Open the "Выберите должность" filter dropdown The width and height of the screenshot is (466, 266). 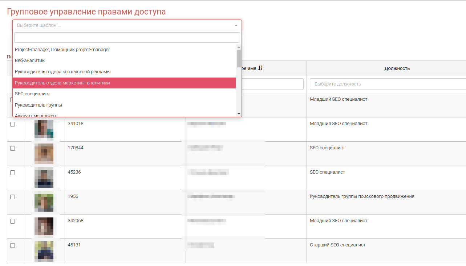pyautogui.click(x=387, y=84)
